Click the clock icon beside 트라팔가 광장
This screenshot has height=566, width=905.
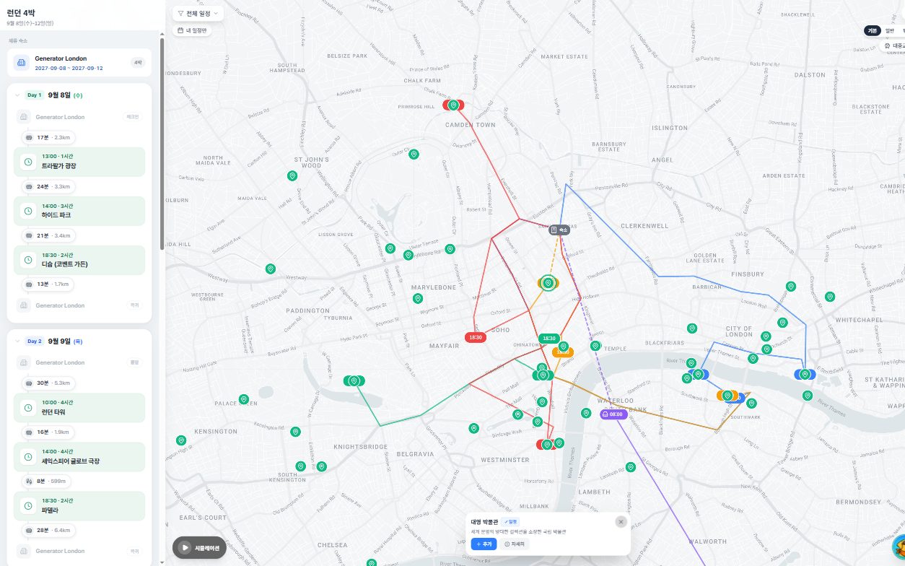point(28,162)
